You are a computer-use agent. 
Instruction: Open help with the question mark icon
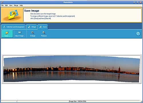[138, 34]
